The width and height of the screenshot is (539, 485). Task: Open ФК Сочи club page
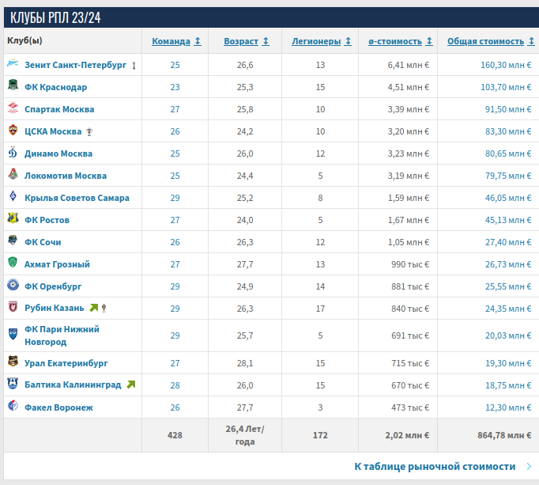point(43,242)
